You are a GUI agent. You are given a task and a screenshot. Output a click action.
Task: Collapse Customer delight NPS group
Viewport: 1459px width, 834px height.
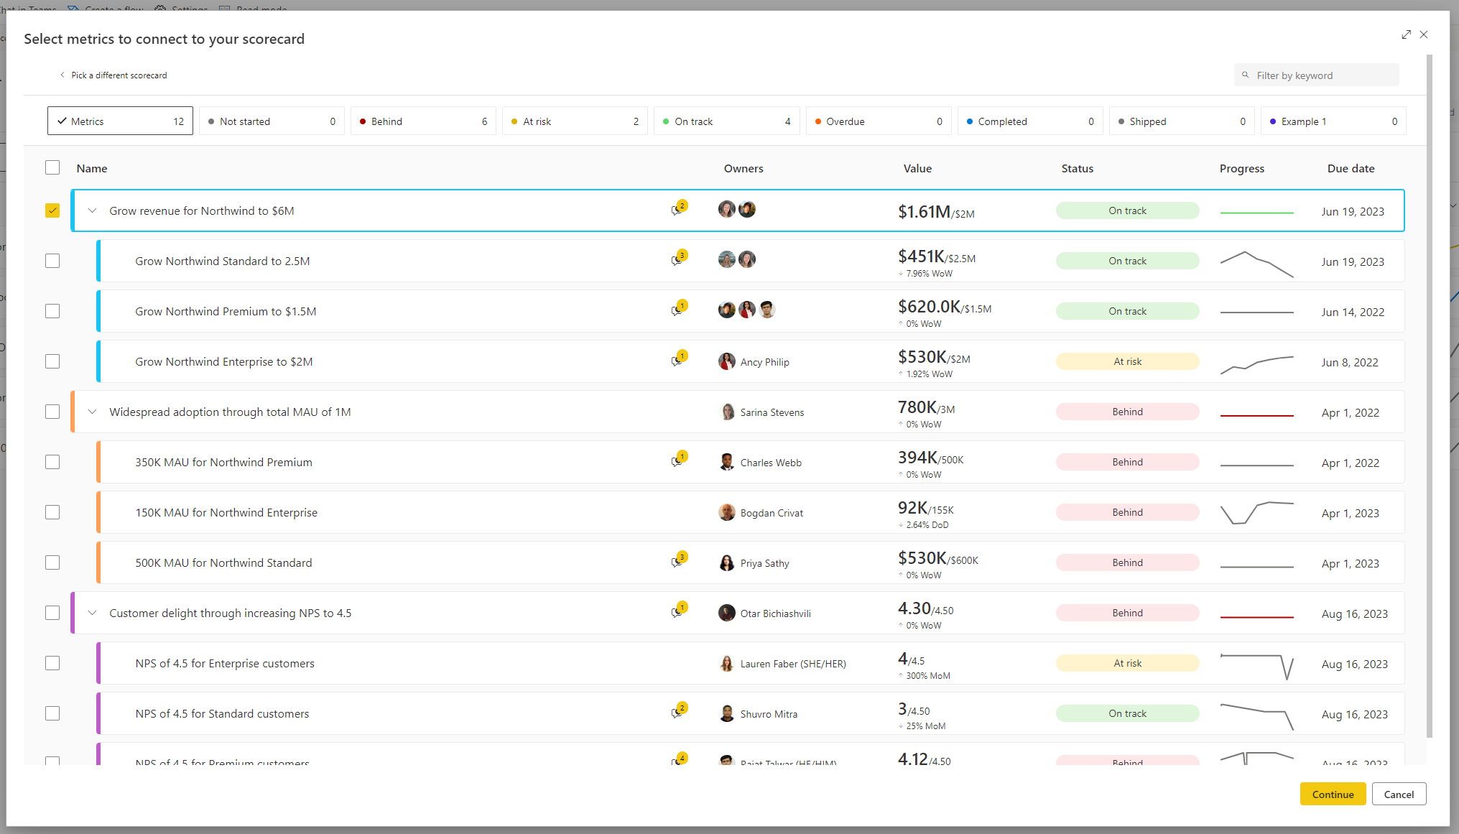pos(92,613)
